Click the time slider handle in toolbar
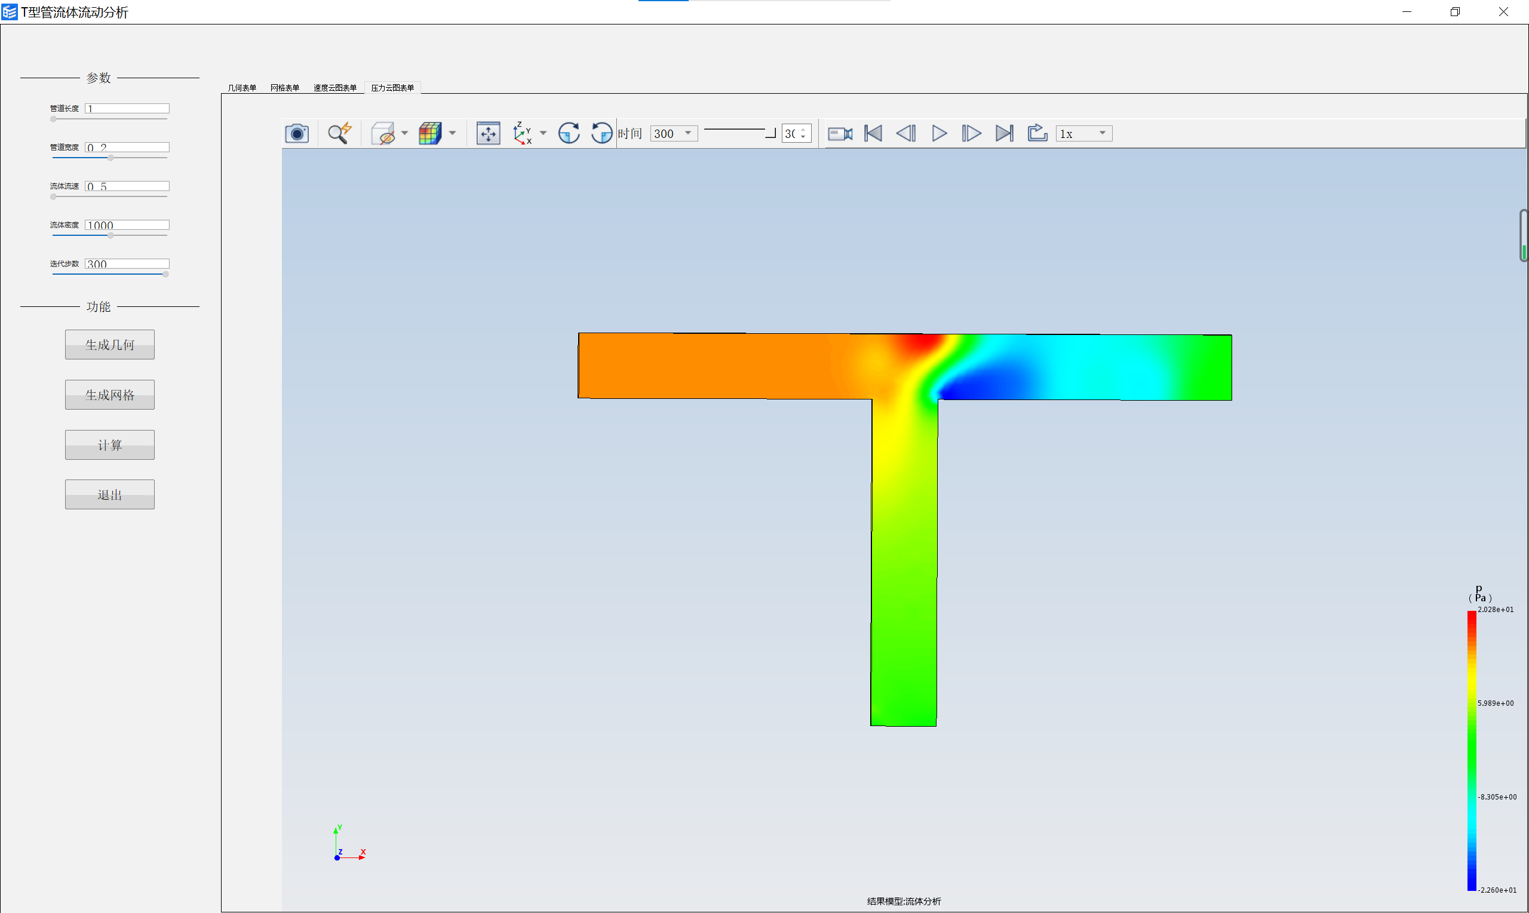 pos(770,134)
